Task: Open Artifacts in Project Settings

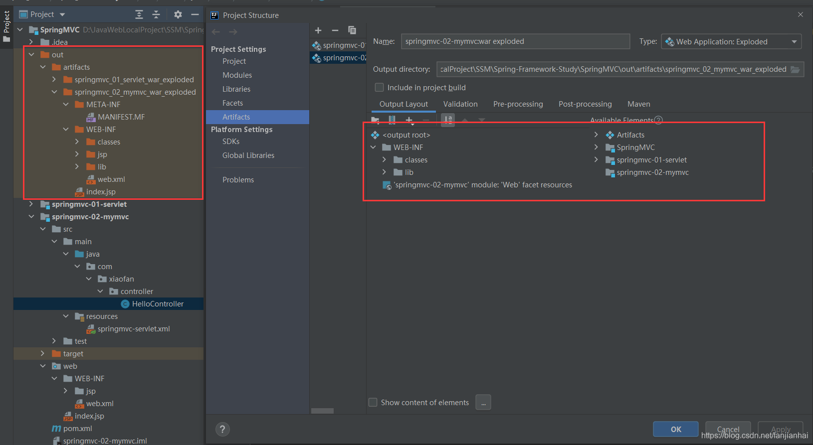Action: tap(257, 117)
